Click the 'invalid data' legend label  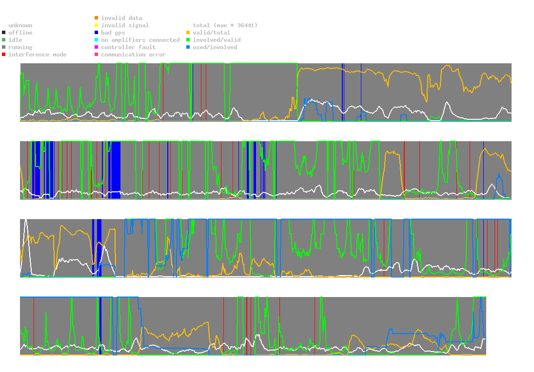121,18
